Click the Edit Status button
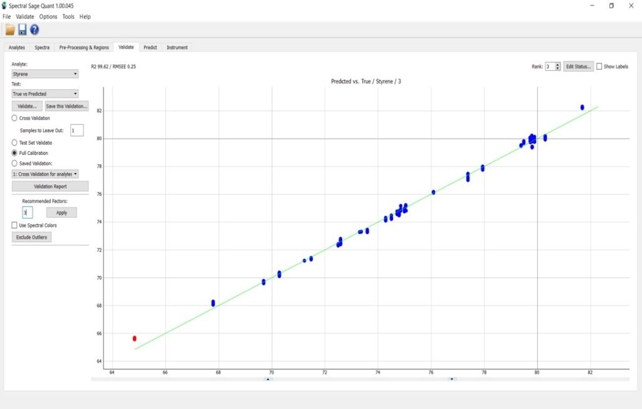 click(579, 66)
